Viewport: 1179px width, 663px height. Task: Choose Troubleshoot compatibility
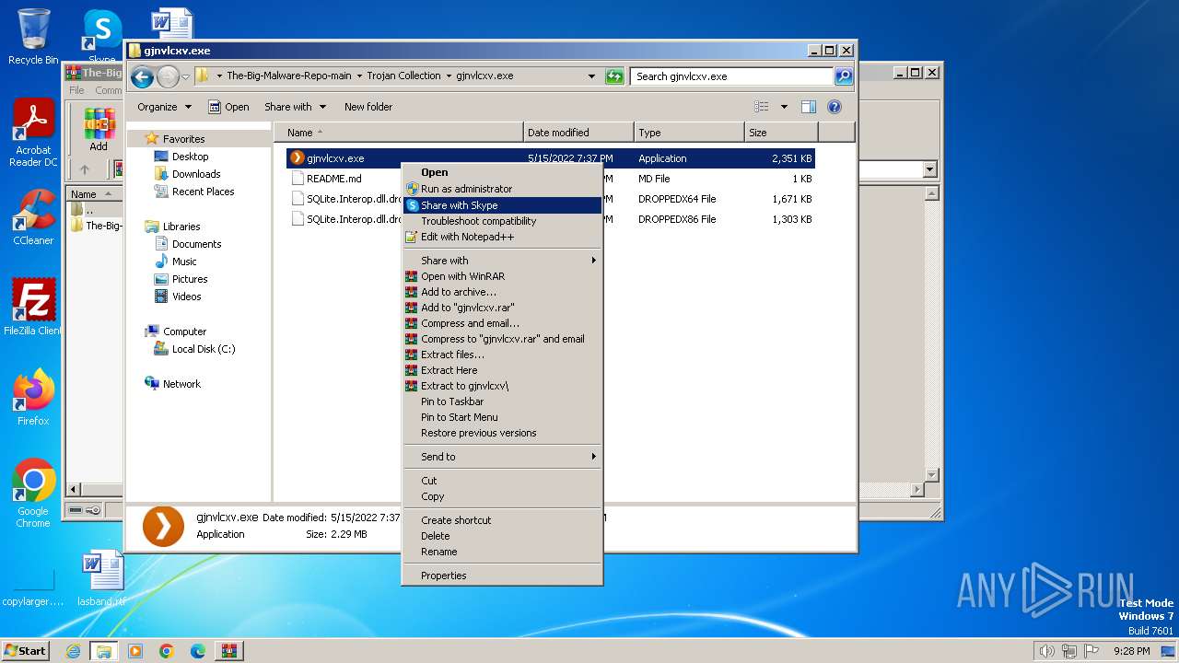502,221
